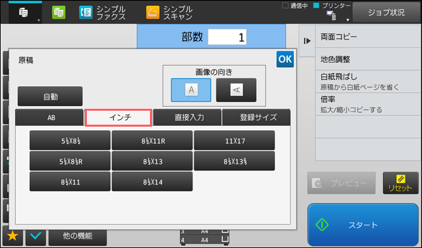Select rotated image orientation

236,90
